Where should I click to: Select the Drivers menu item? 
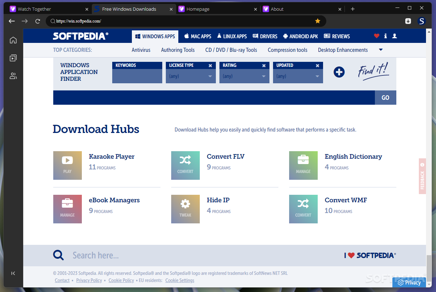(x=265, y=36)
